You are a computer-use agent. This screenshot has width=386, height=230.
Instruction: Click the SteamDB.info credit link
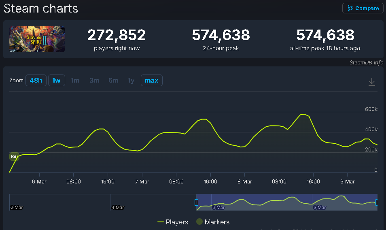(x=366, y=62)
